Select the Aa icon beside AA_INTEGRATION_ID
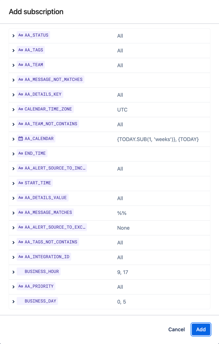This screenshot has height=344, width=219. pos(21,257)
